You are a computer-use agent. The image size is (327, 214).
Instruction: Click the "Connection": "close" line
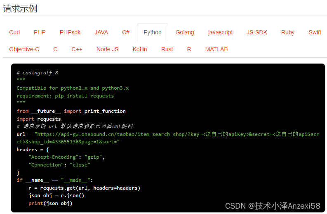pyautogui.click(x=59, y=165)
